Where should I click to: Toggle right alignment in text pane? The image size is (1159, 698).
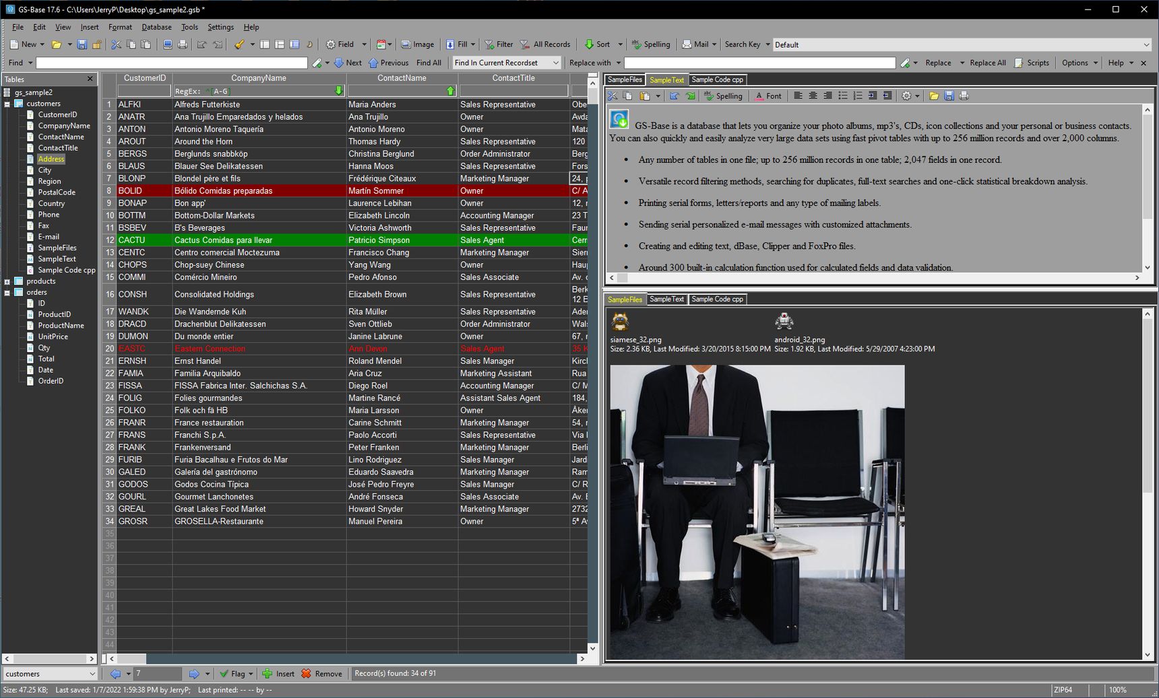827,96
